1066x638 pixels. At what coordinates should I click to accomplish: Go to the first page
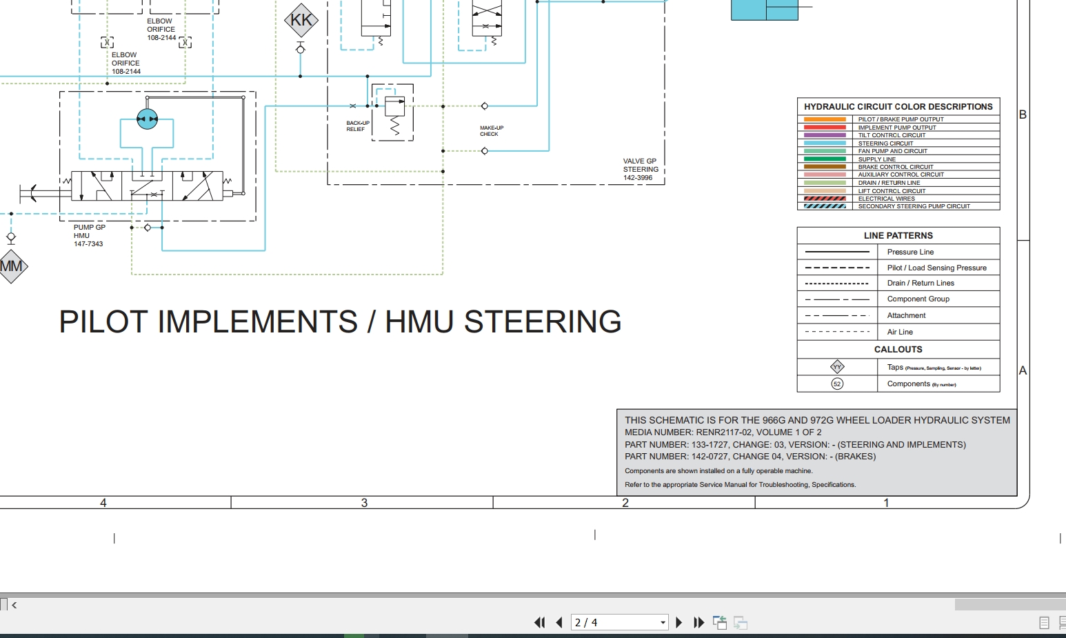[x=540, y=622]
